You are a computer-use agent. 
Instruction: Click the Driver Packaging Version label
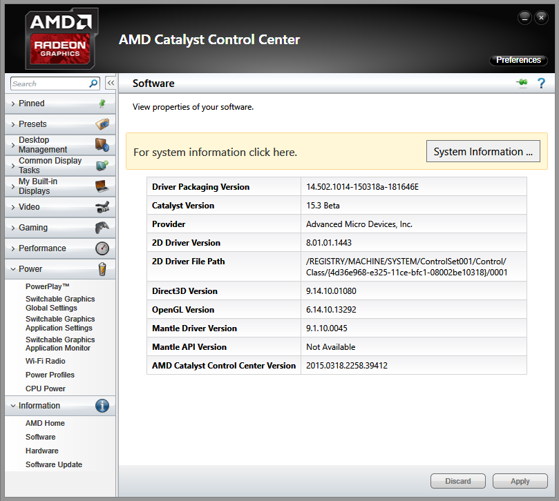[x=200, y=187]
